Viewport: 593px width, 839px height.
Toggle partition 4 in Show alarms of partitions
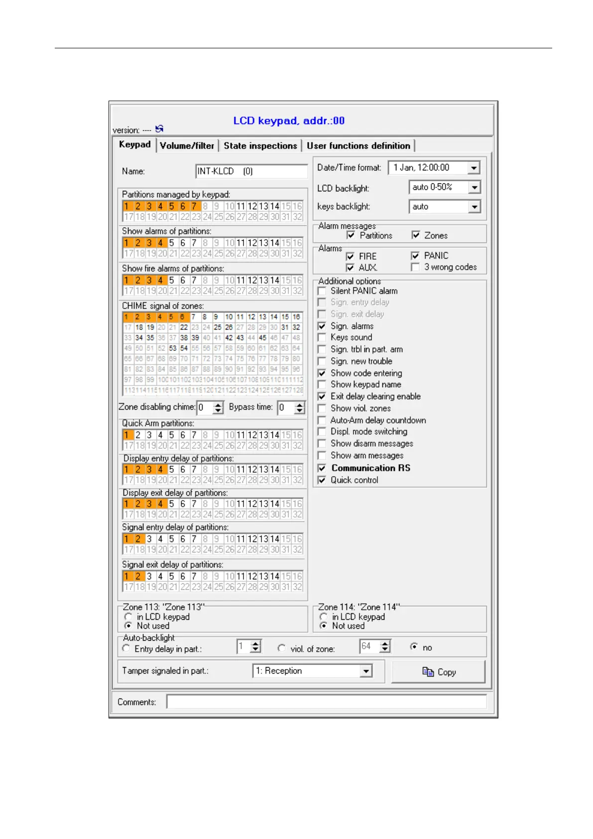coord(160,243)
